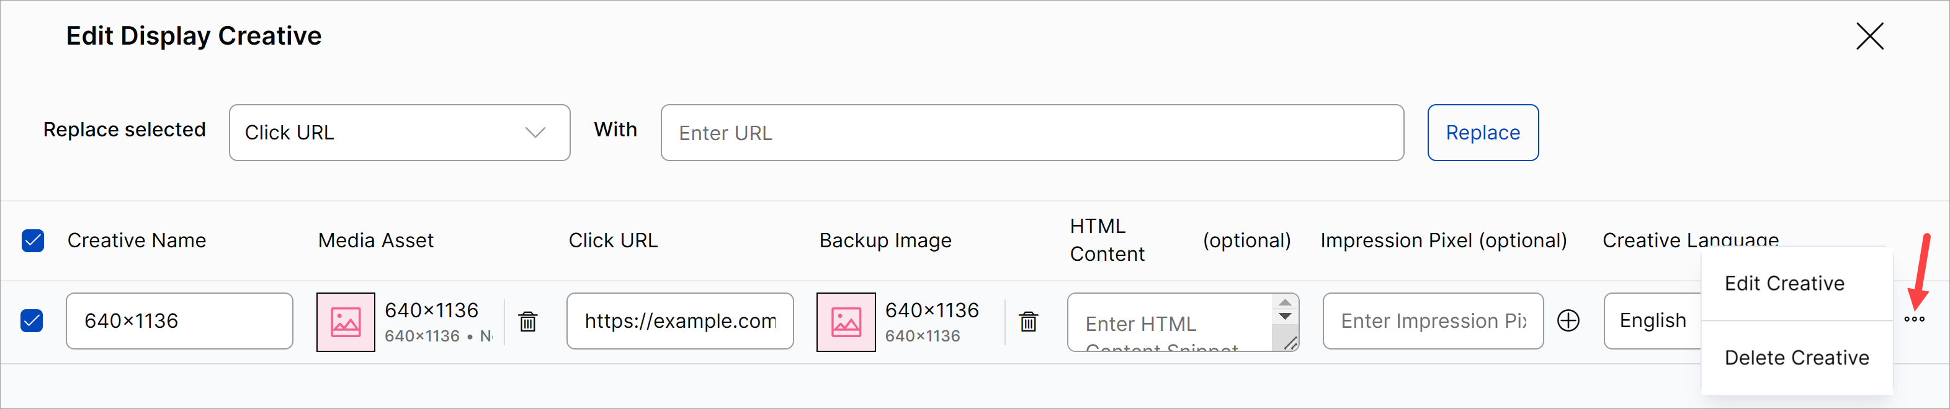
Task: Toggle the select-all creatives header checkbox
Action: (x=32, y=240)
